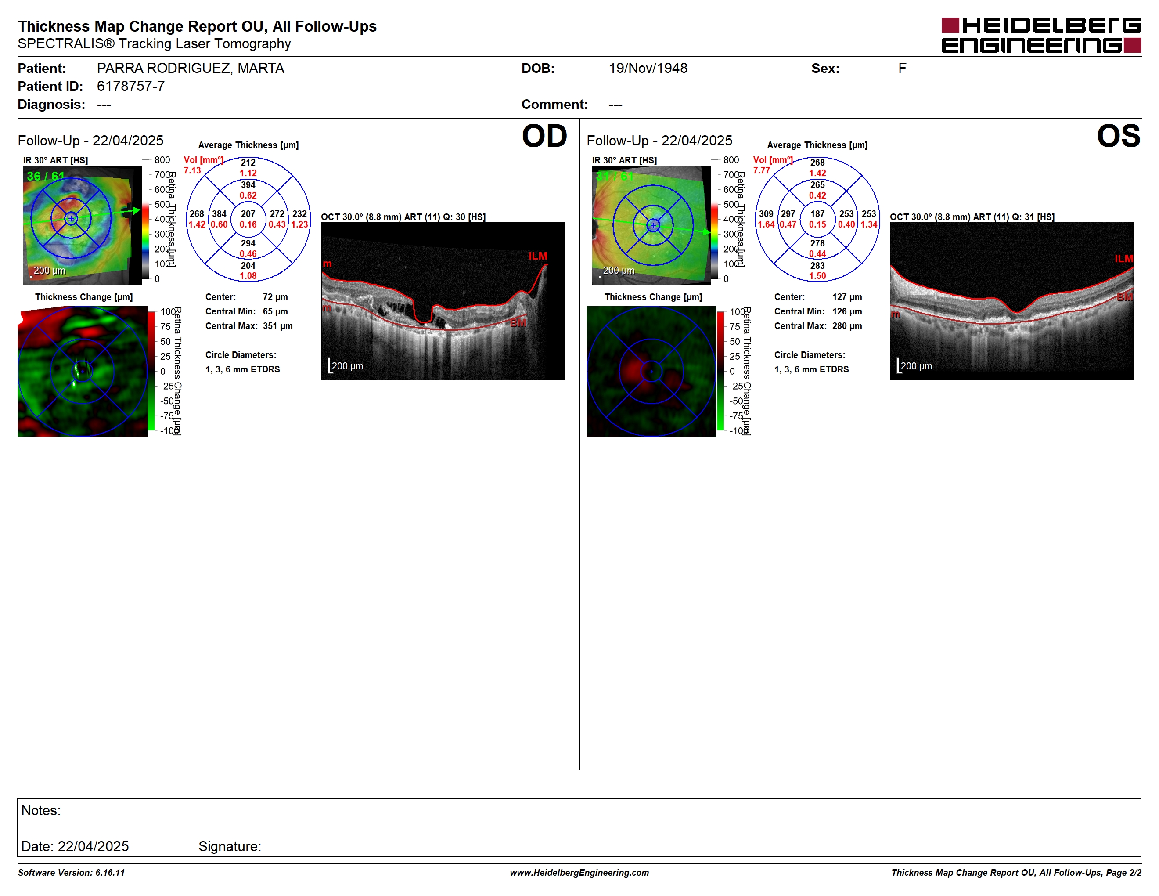
Task: Click the Heidelberg Engineering logo
Action: [x=1040, y=35]
